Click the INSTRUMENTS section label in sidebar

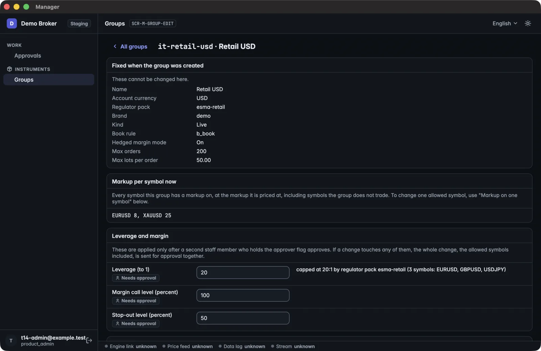click(x=32, y=69)
